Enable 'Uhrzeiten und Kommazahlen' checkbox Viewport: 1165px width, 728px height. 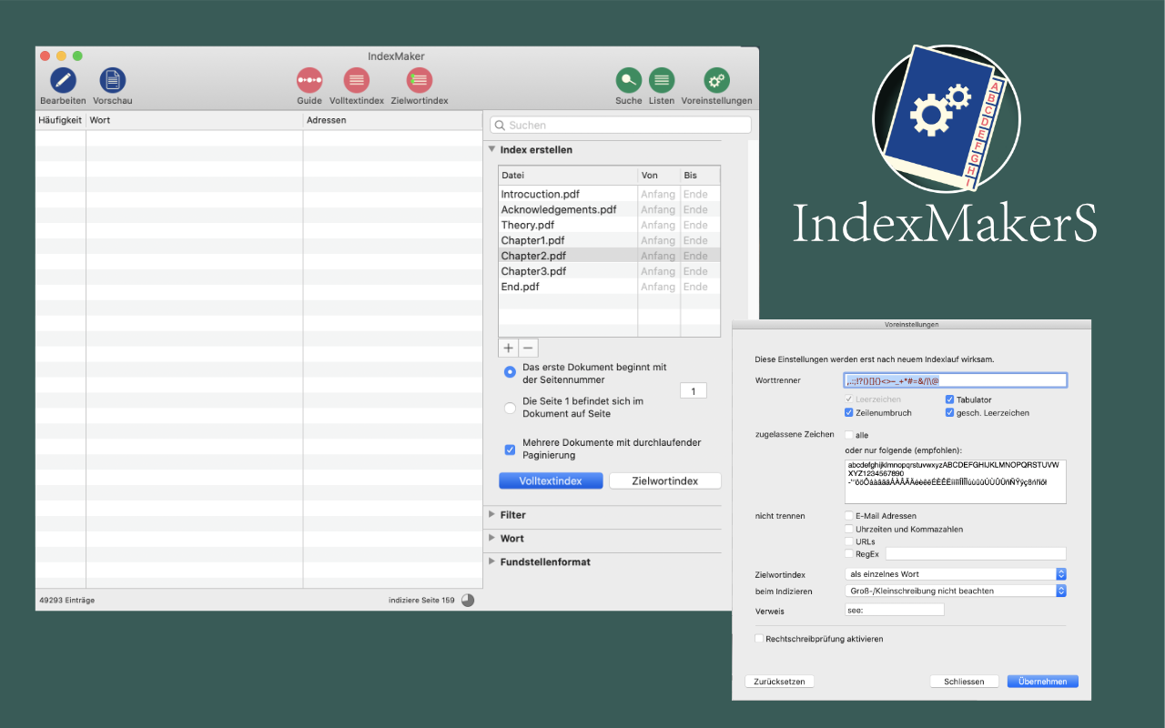tap(849, 529)
